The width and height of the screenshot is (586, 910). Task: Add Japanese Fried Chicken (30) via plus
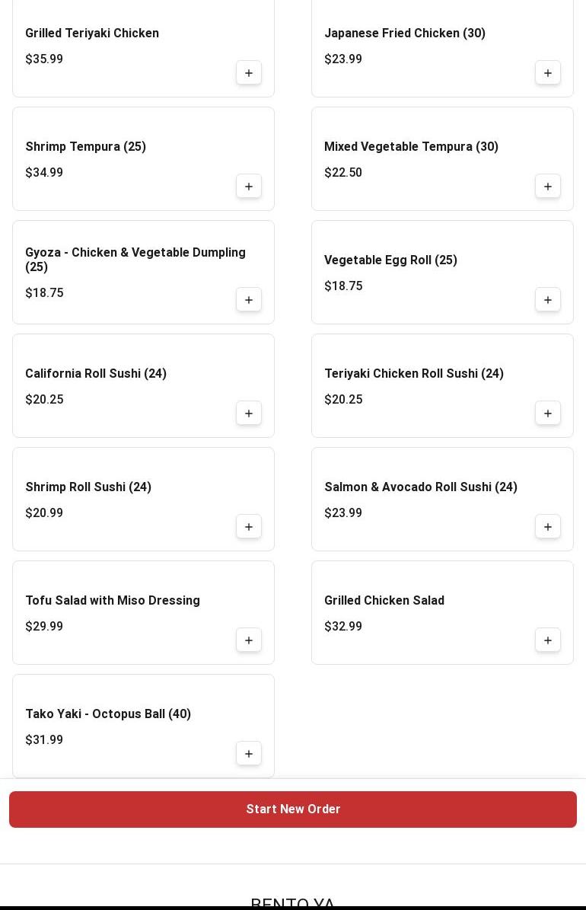pos(547,72)
